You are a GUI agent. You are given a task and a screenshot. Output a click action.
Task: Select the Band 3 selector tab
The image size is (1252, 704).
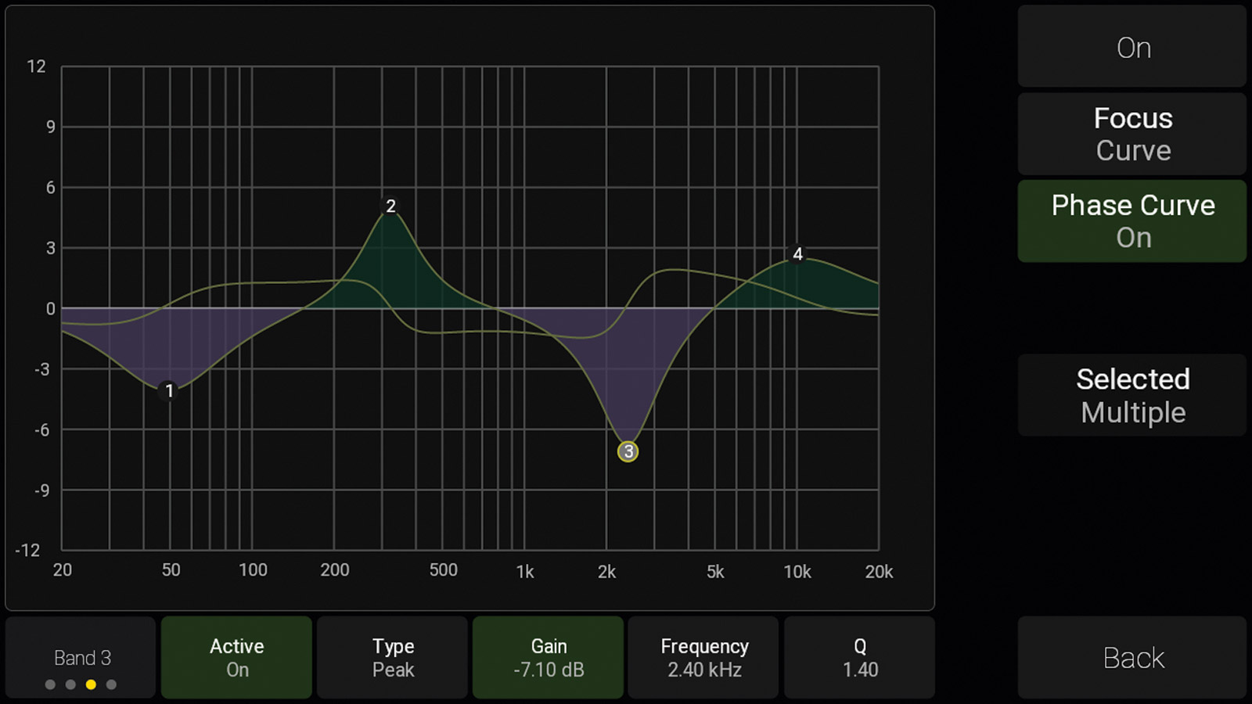tap(81, 657)
